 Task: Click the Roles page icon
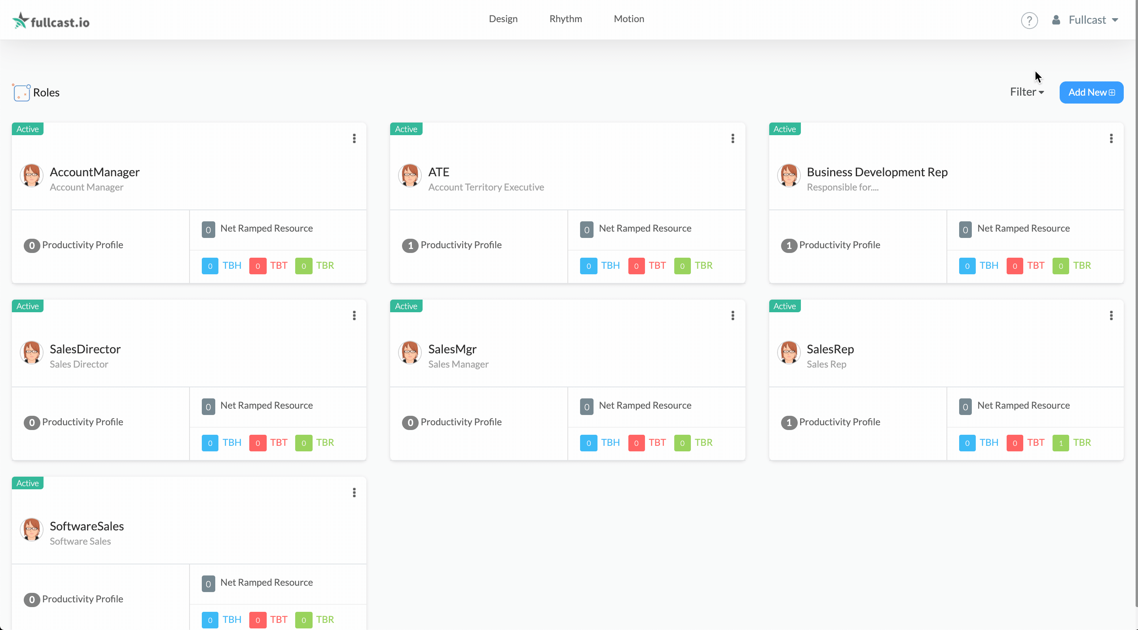click(21, 92)
